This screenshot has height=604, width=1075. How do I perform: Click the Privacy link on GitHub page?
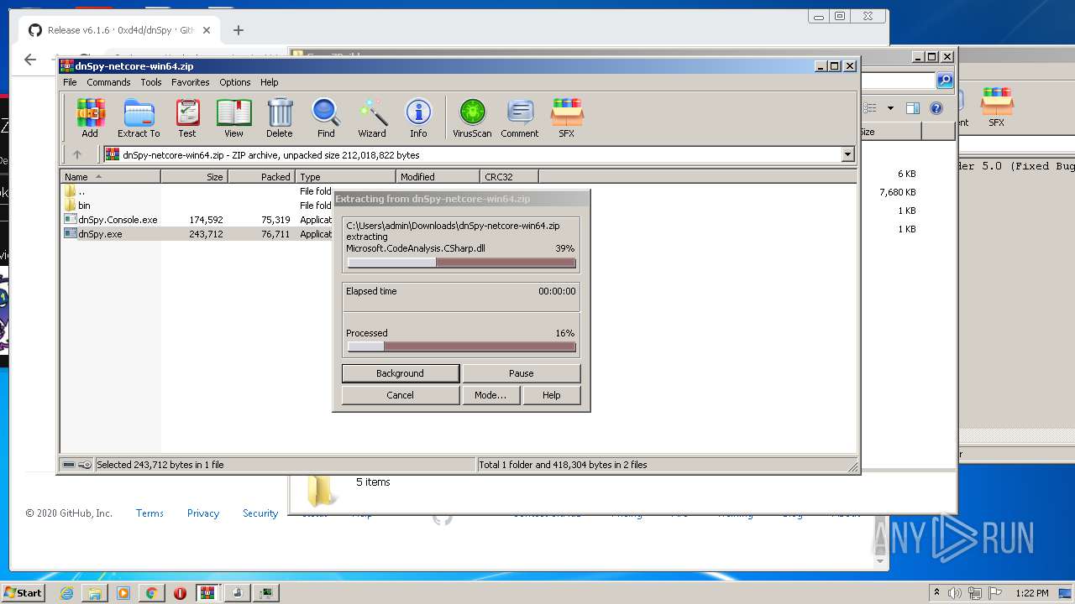tap(202, 513)
